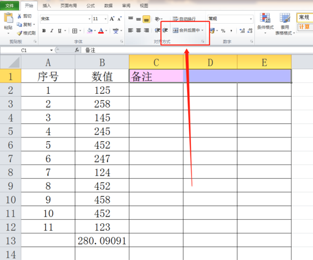Viewport: 313px width, 260px height.
Task: Toggle the bottom align button
Action: pyautogui.click(x=146, y=19)
